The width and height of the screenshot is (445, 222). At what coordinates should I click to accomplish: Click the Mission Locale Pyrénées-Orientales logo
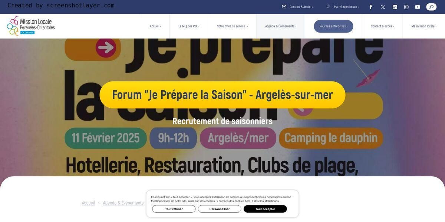pyautogui.click(x=31, y=26)
